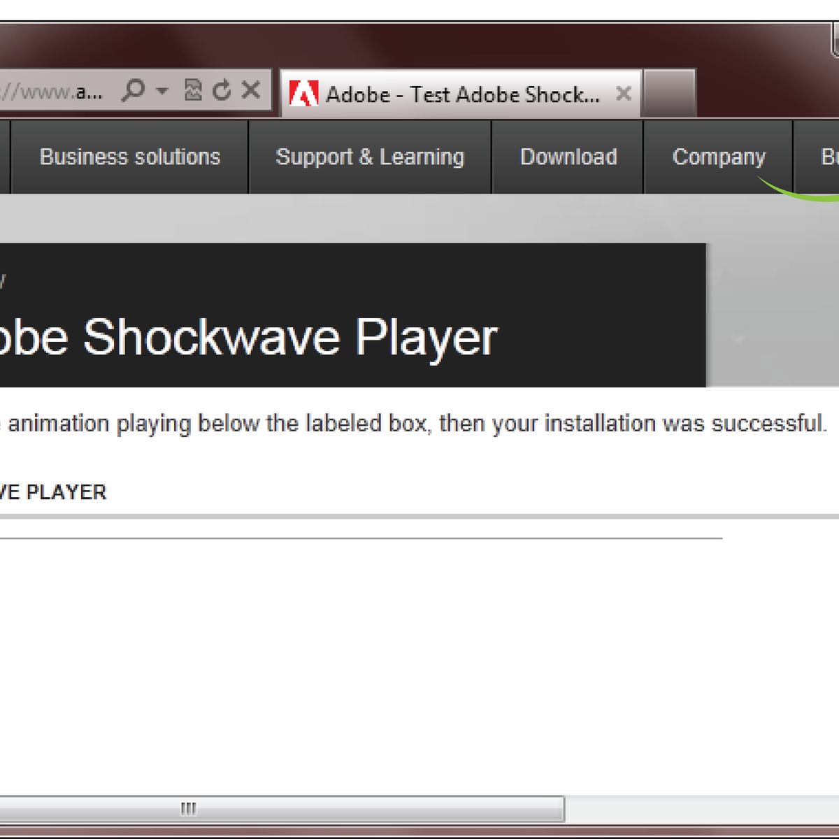This screenshot has height=839, width=839.
Task: Click the Download navigation link
Action: point(568,157)
